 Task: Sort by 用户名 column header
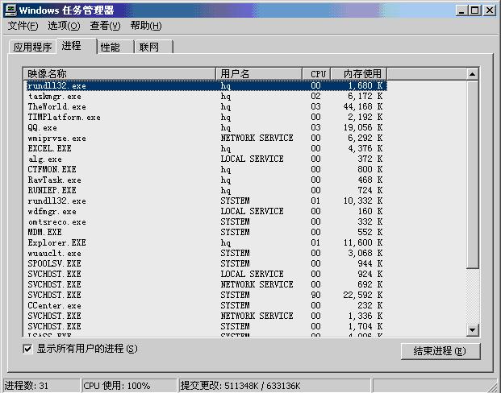(x=259, y=74)
